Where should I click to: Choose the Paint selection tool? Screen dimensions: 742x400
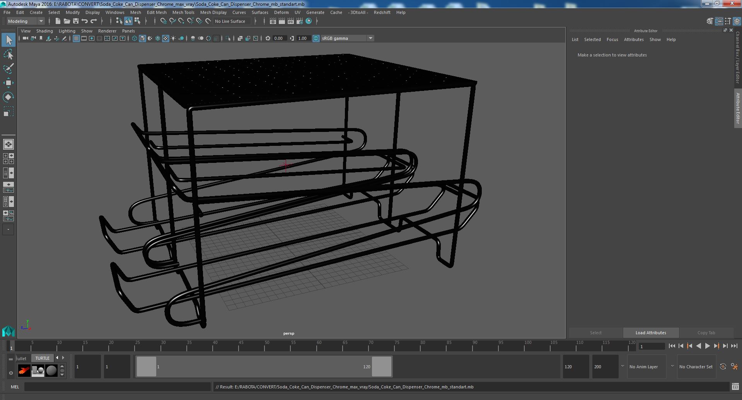pyautogui.click(x=9, y=68)
